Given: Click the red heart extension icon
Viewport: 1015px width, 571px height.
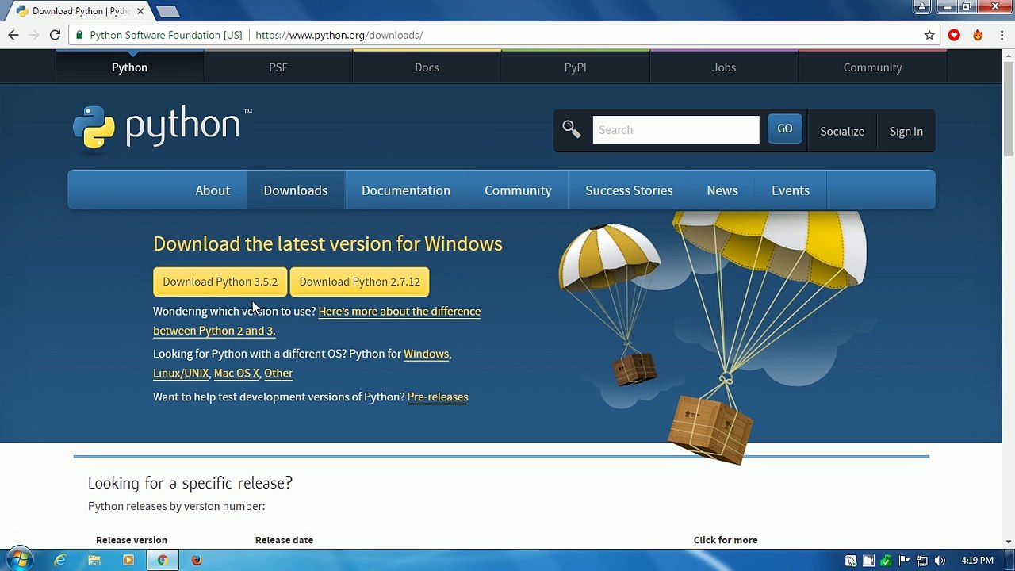Looking at the screenshot, I should coord(954,35).
